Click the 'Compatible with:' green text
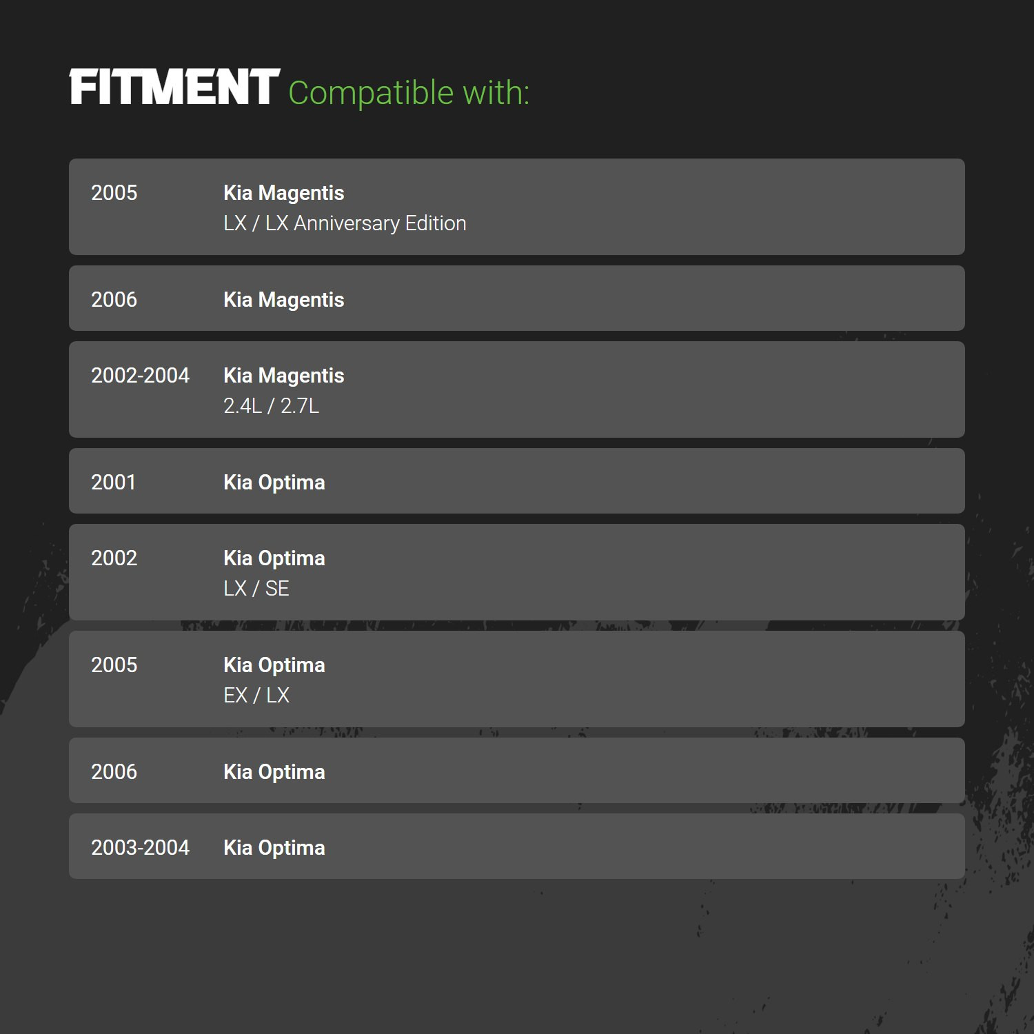The image size is (1034, 1034). 409,93
